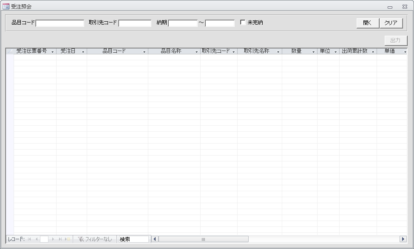
Task: Click the select-all corner of the datasheet
Action: tap(9, 51)
